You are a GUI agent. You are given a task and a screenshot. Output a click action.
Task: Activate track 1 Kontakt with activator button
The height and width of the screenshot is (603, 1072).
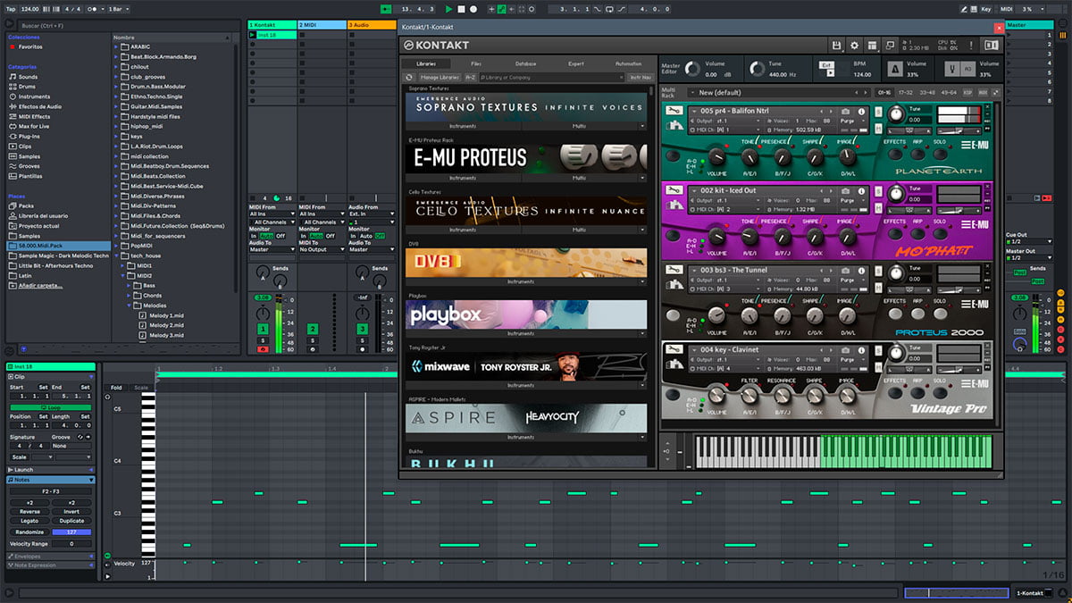click(x=263, y=330)
